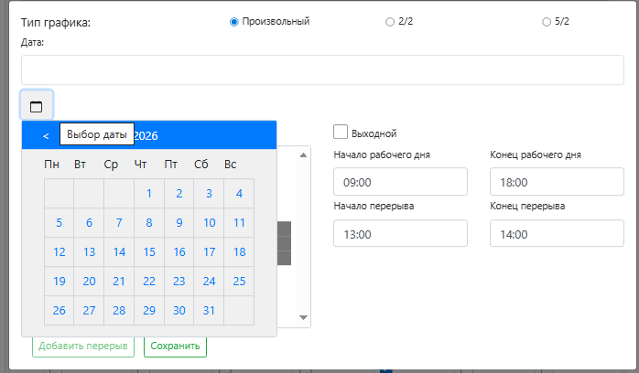Pick day 21 in the calendar
Viewport: 639px width, 373px height.
(x=119, y=281)
